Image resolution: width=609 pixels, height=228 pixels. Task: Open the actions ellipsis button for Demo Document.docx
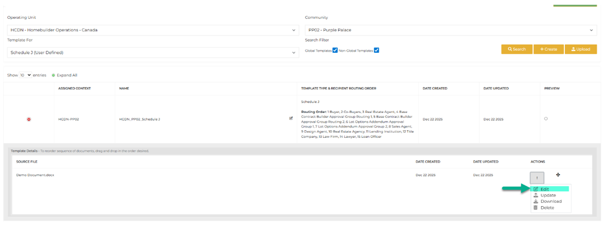[537, 177]
